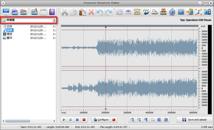Screen dimensions: 214x130
Task: Click the waveform overview range bar
Action: 130,26
